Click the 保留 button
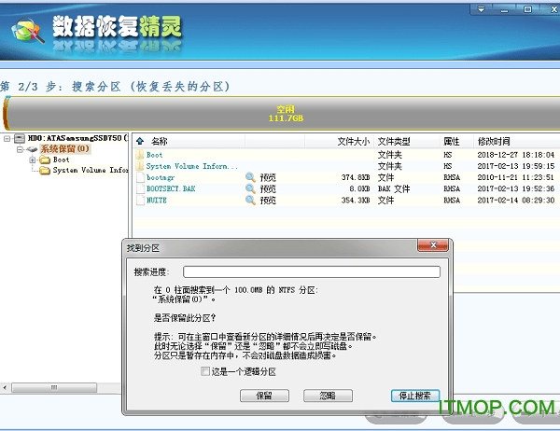This screenshot has width=560, height=431. [264, 396]
